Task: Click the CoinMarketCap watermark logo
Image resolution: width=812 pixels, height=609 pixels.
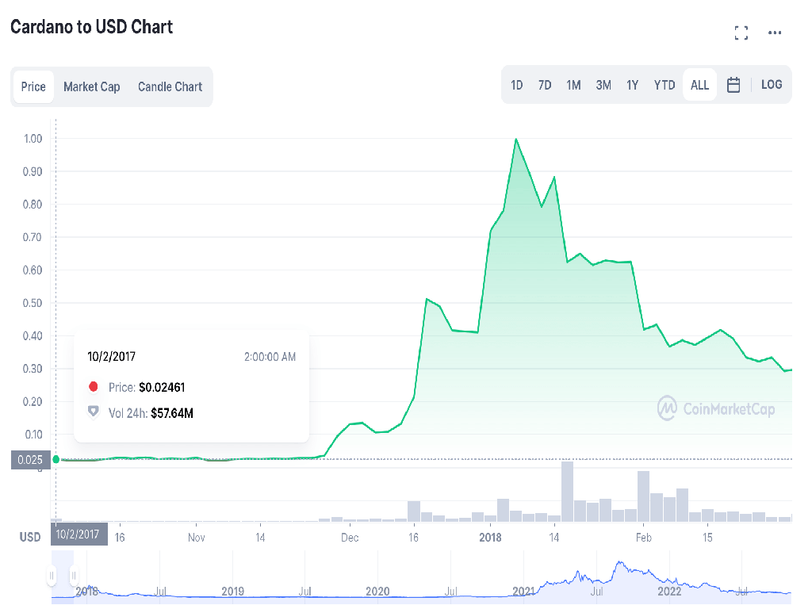Action: pos(716,408)
